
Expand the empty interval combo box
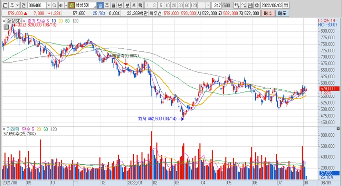click(x=208, y=6)
